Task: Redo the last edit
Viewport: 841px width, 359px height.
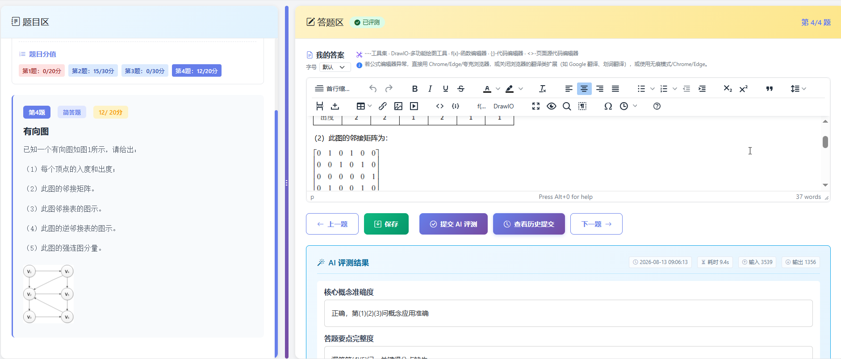Action: click(389, 89)
